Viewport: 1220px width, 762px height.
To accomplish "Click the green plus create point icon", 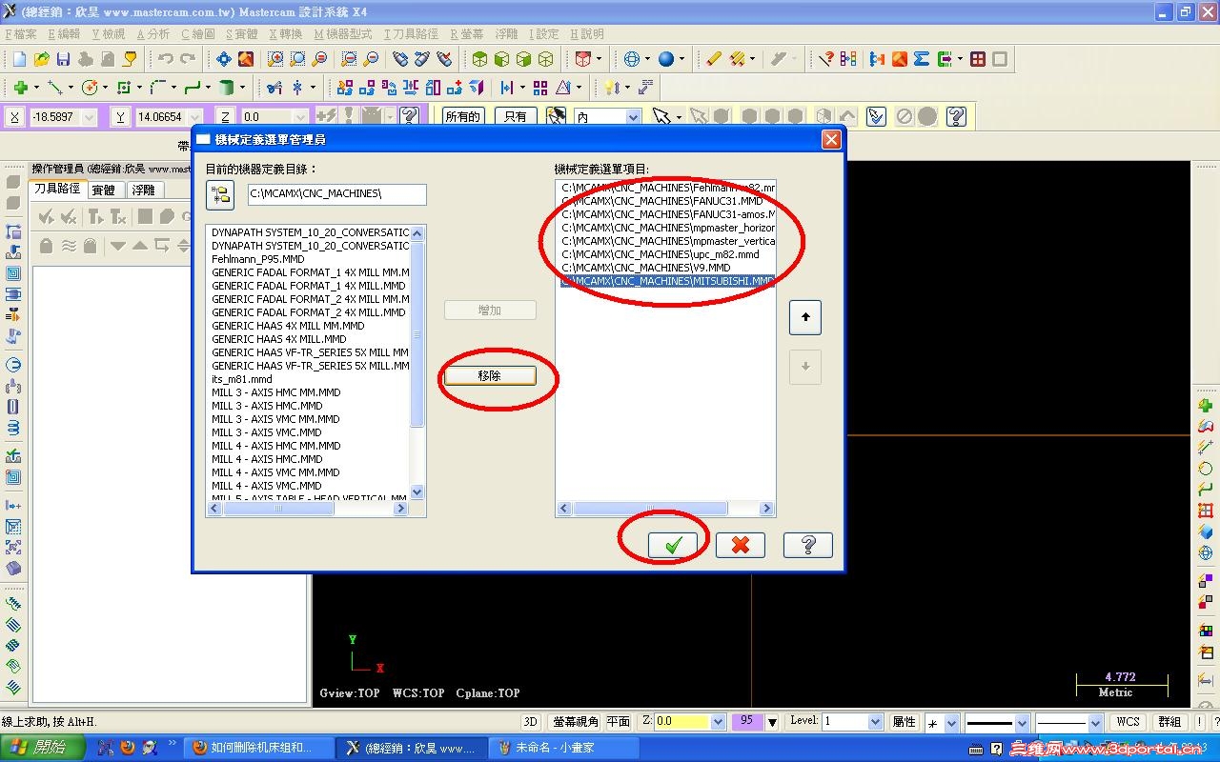I will click(x=19, y=88).
